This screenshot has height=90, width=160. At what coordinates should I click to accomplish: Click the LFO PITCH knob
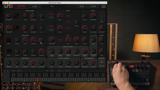(x=76, y=40)
